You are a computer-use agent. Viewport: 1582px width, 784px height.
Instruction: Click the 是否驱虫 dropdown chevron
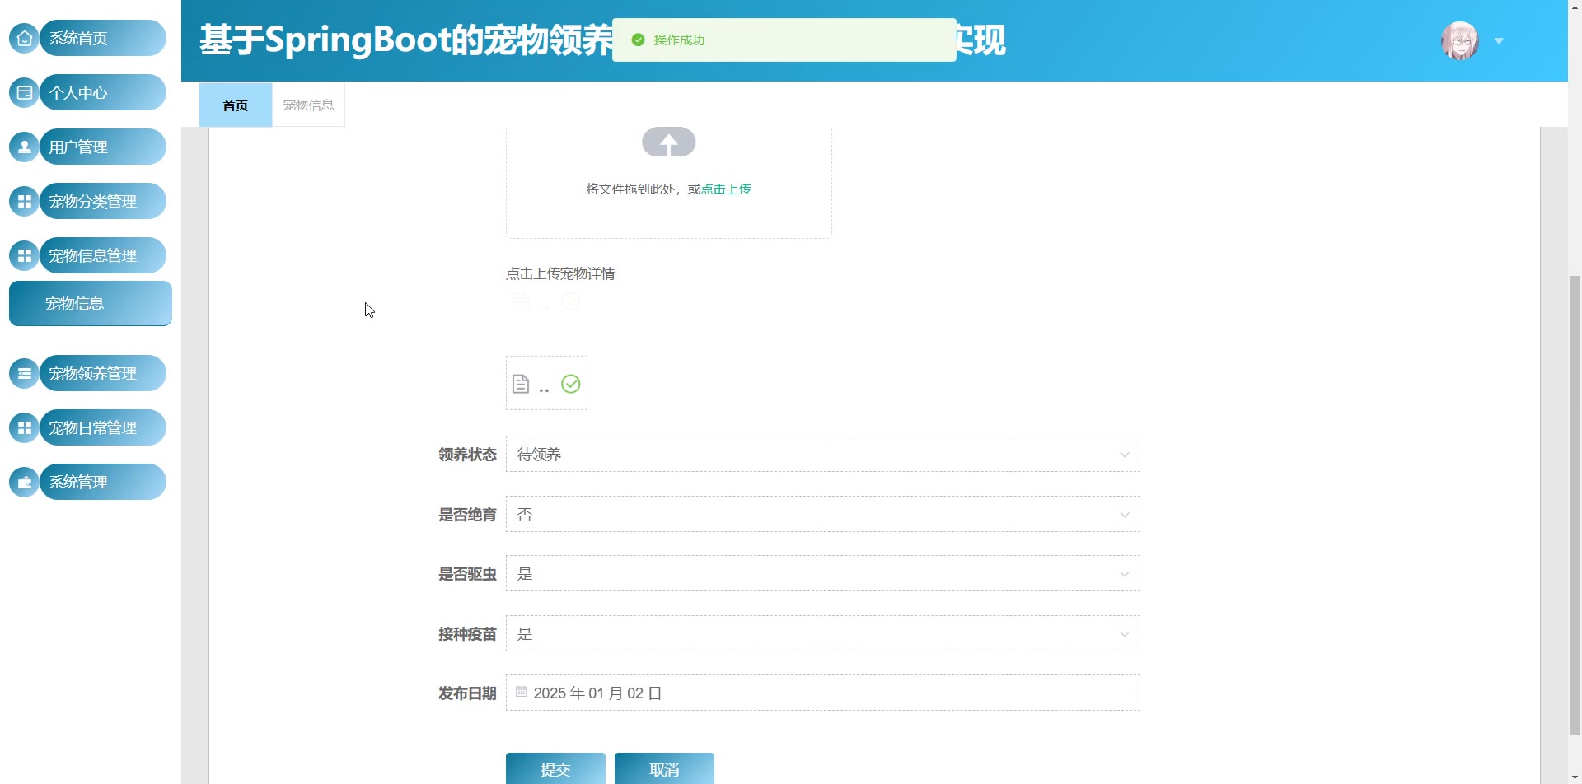[x=1124, y=574]
